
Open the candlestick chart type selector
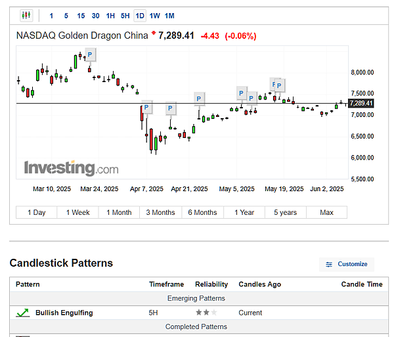point(26,15)
